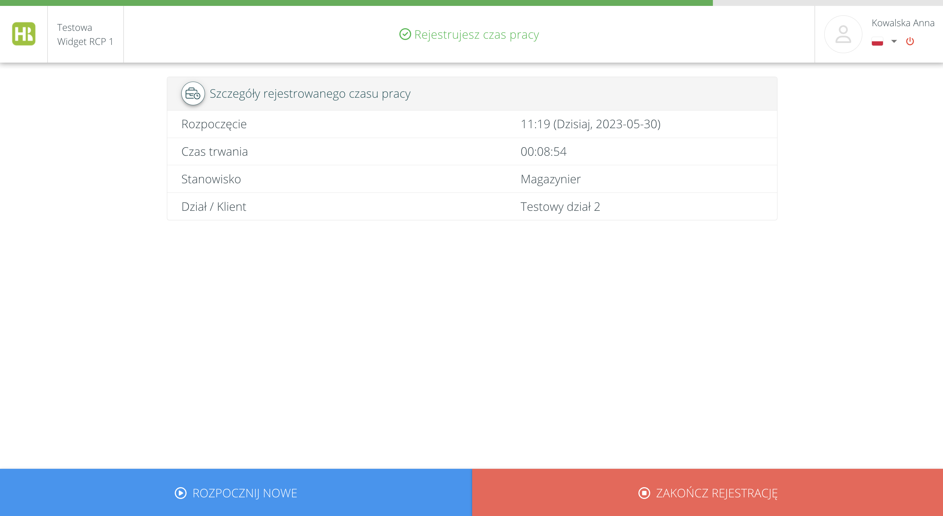
Task: Select the Czas trwania row
Action: click(x=472, y=151)
